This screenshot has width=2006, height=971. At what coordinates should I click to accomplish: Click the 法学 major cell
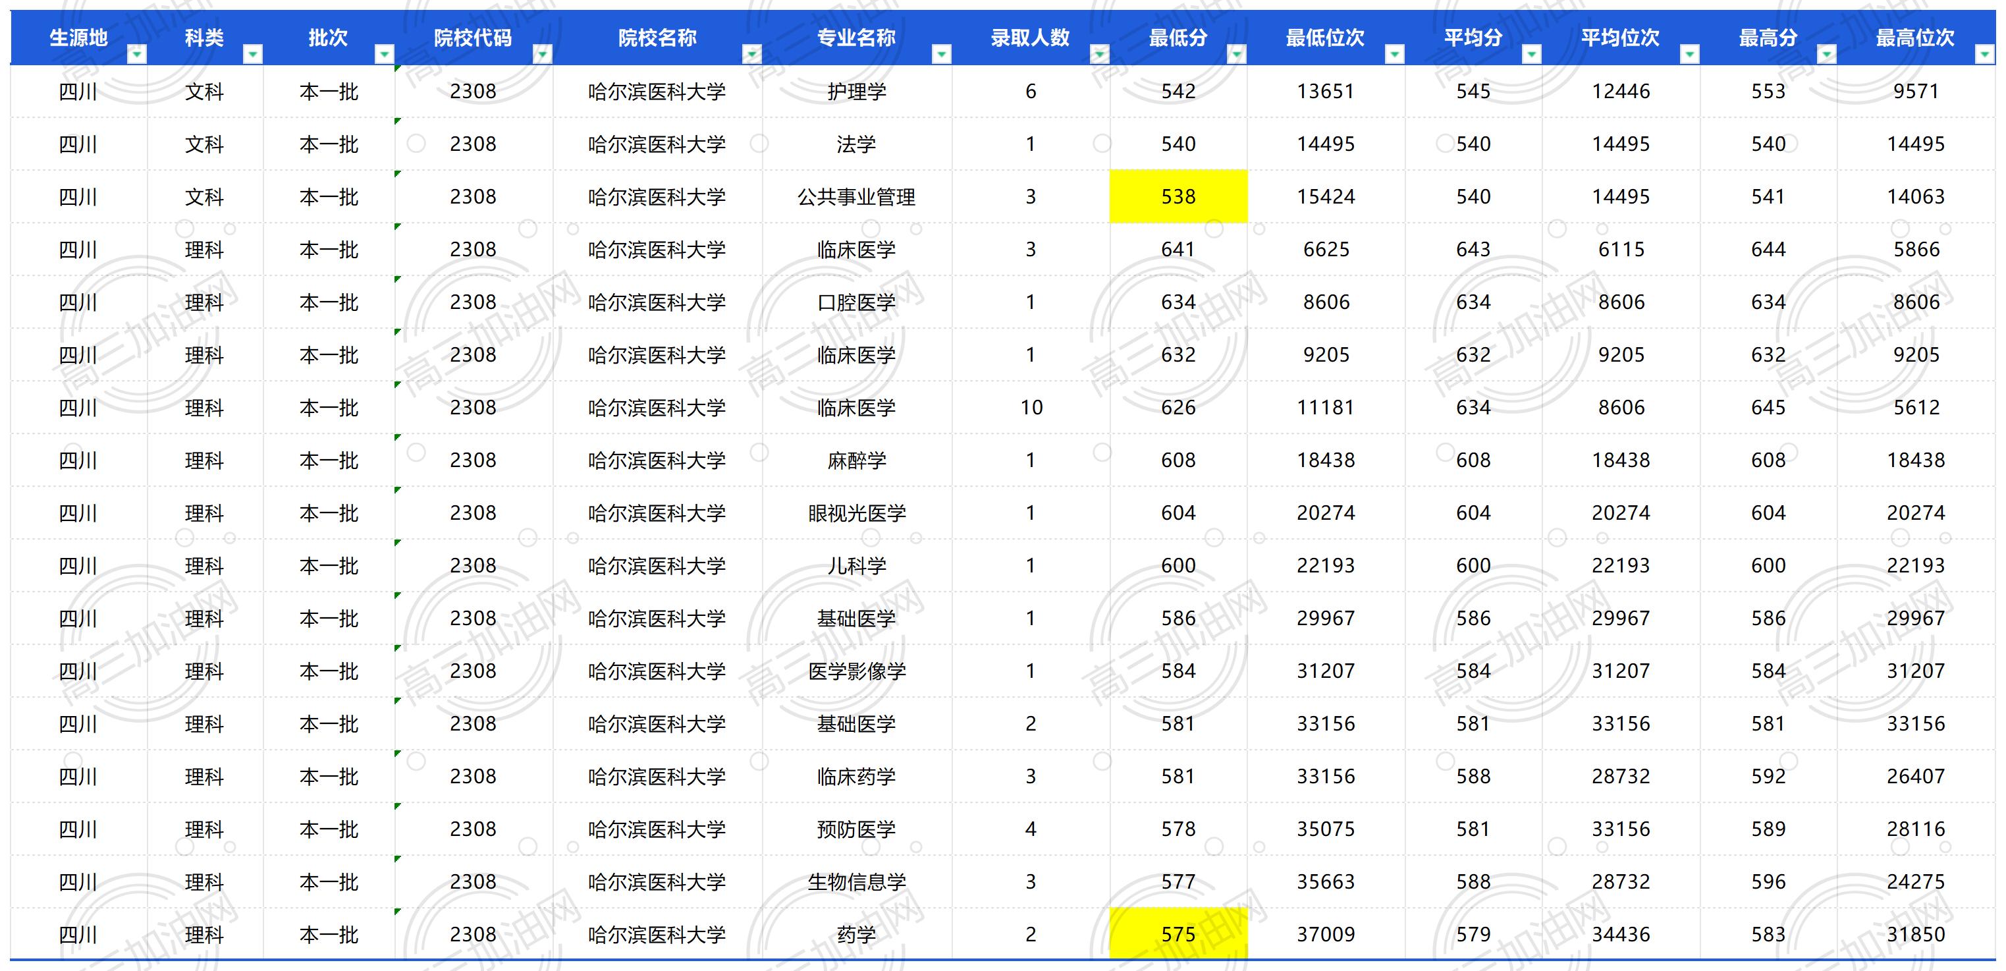point(857,144)
